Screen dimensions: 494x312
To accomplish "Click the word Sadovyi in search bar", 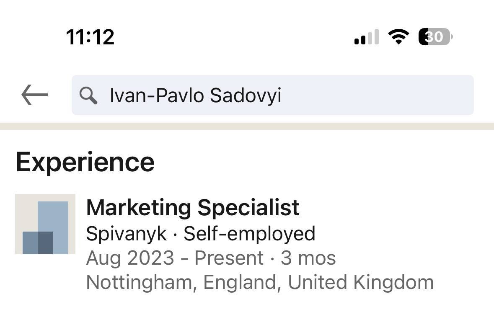I will [245, 95].
